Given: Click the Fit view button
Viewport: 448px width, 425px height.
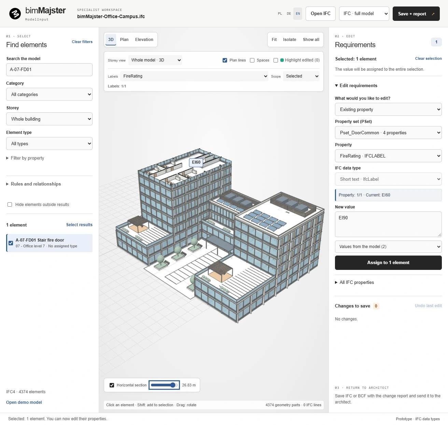Looking at the screenshot, I should pos(274,40).
